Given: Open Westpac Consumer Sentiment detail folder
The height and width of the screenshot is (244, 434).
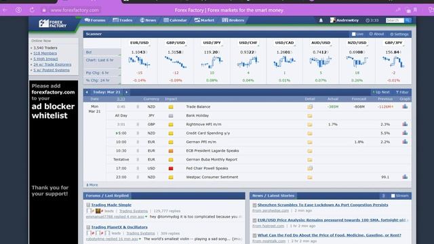Looking at the screenshot, I should tap(310, 178).
